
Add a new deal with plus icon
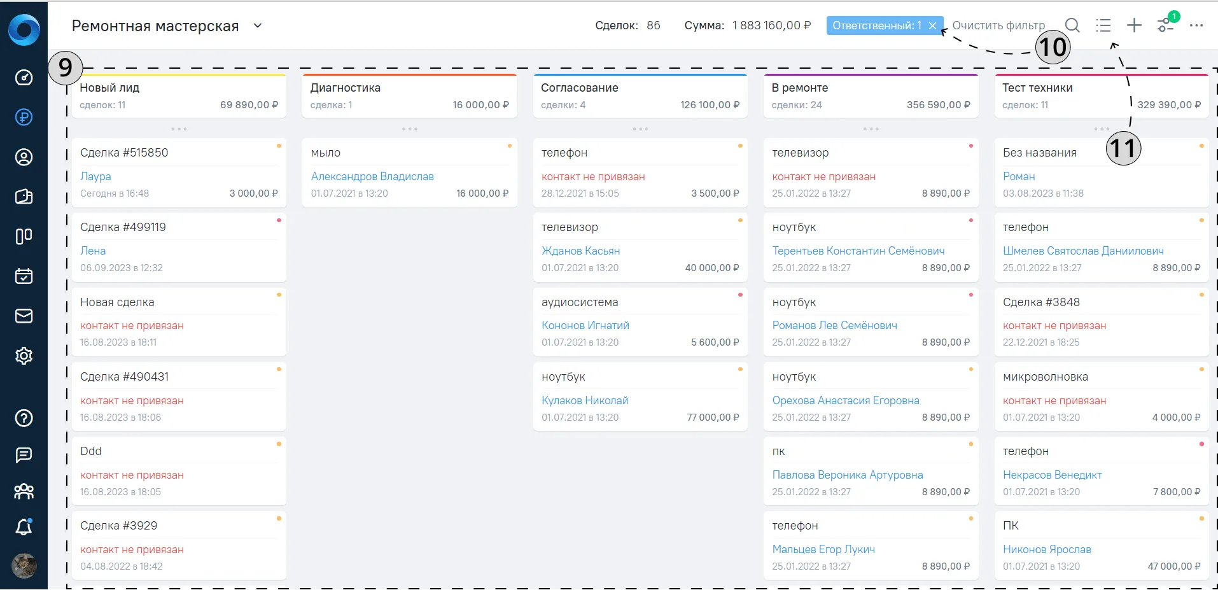point(1134,25)
